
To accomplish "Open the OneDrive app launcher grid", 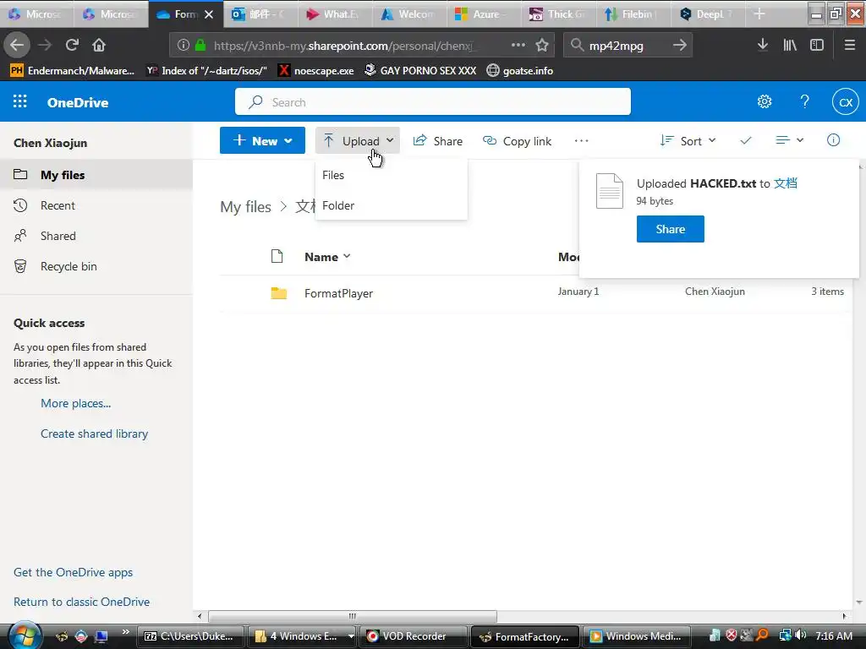I will (20, 101).
